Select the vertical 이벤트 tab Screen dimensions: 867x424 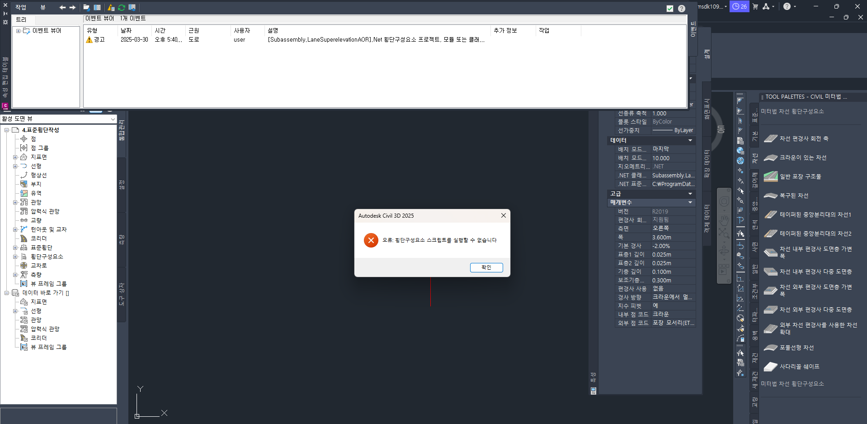pos(693,29)
